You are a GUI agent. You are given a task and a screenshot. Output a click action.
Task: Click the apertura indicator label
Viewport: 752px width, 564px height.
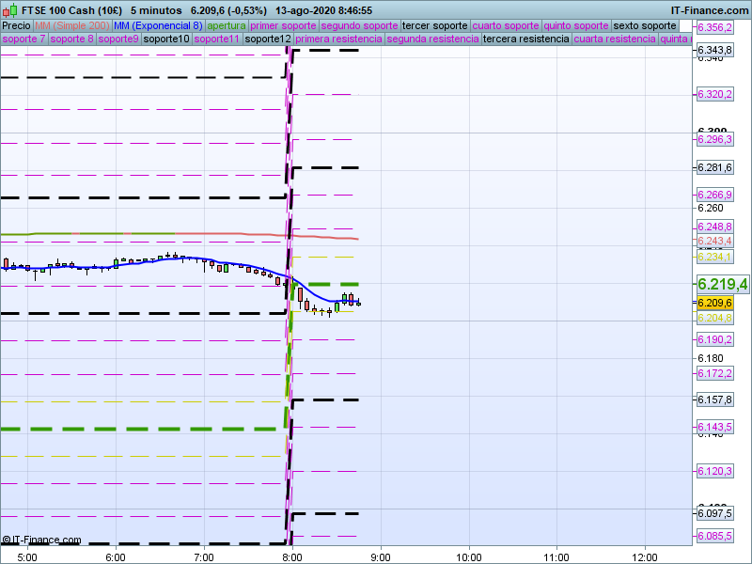(227, 25)
